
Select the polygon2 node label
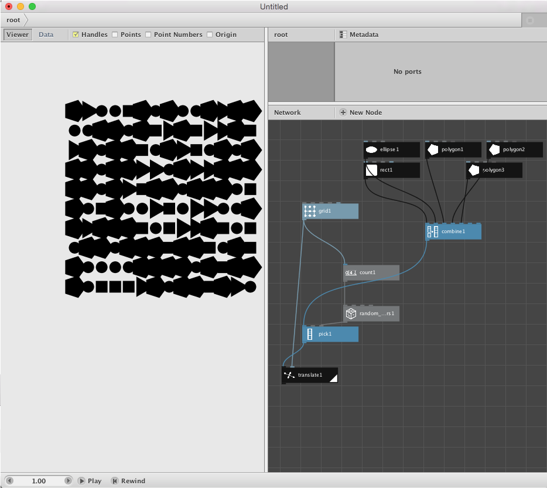point(514,149)
